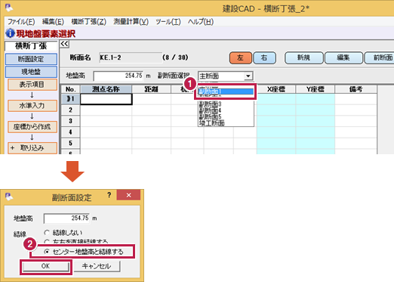Click the 地盤高 field in 副断面設定 dialog
The width and height of the screenshot is (394, 282).
coord(66,218)
